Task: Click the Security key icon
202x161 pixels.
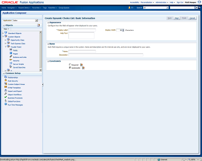Action: pos(11,60)
